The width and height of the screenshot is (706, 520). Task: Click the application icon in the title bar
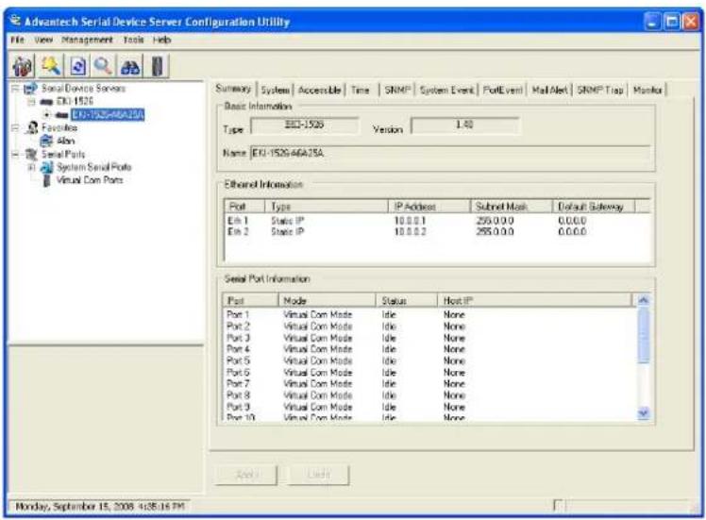pos(16,20)
